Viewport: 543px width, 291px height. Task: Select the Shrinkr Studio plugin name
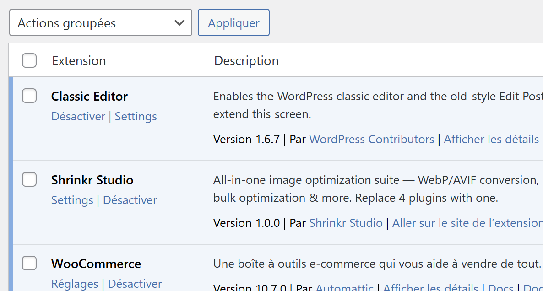coord(92,180)
